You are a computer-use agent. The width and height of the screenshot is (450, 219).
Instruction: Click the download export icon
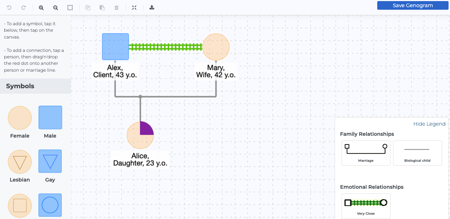pos(152,8)
